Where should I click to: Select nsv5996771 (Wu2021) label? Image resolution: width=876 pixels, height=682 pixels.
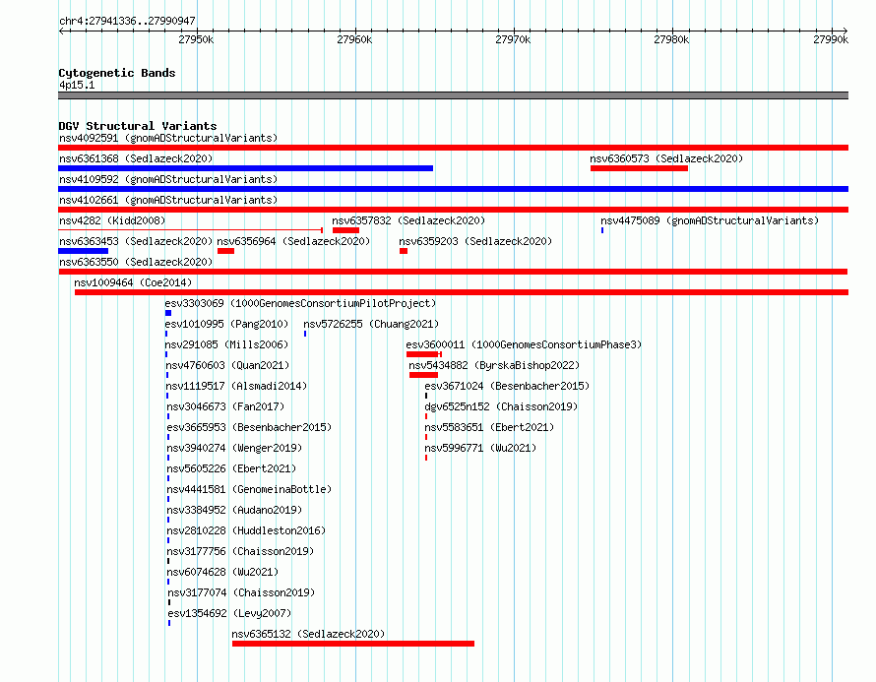click(480, 448)
